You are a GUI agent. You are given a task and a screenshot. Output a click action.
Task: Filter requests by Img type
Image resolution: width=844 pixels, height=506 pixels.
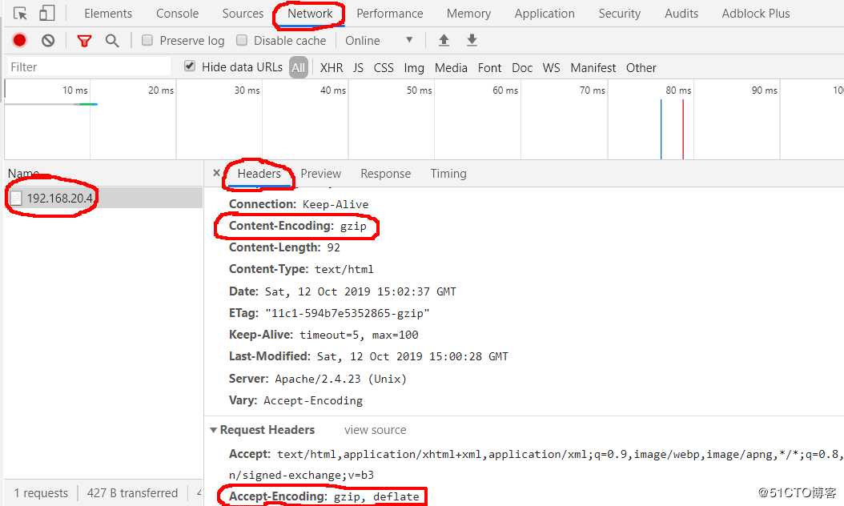tap(414, 67)
